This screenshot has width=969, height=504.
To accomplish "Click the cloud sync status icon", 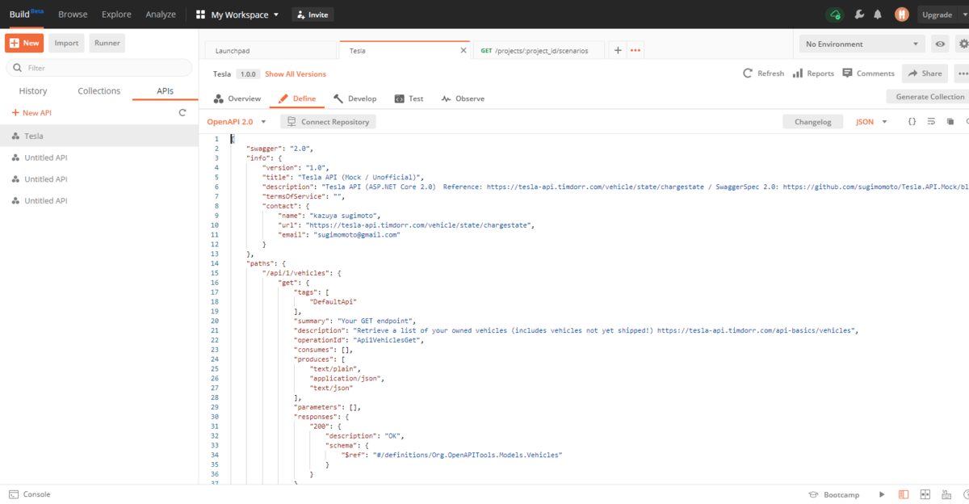I will tap(835, 15).
